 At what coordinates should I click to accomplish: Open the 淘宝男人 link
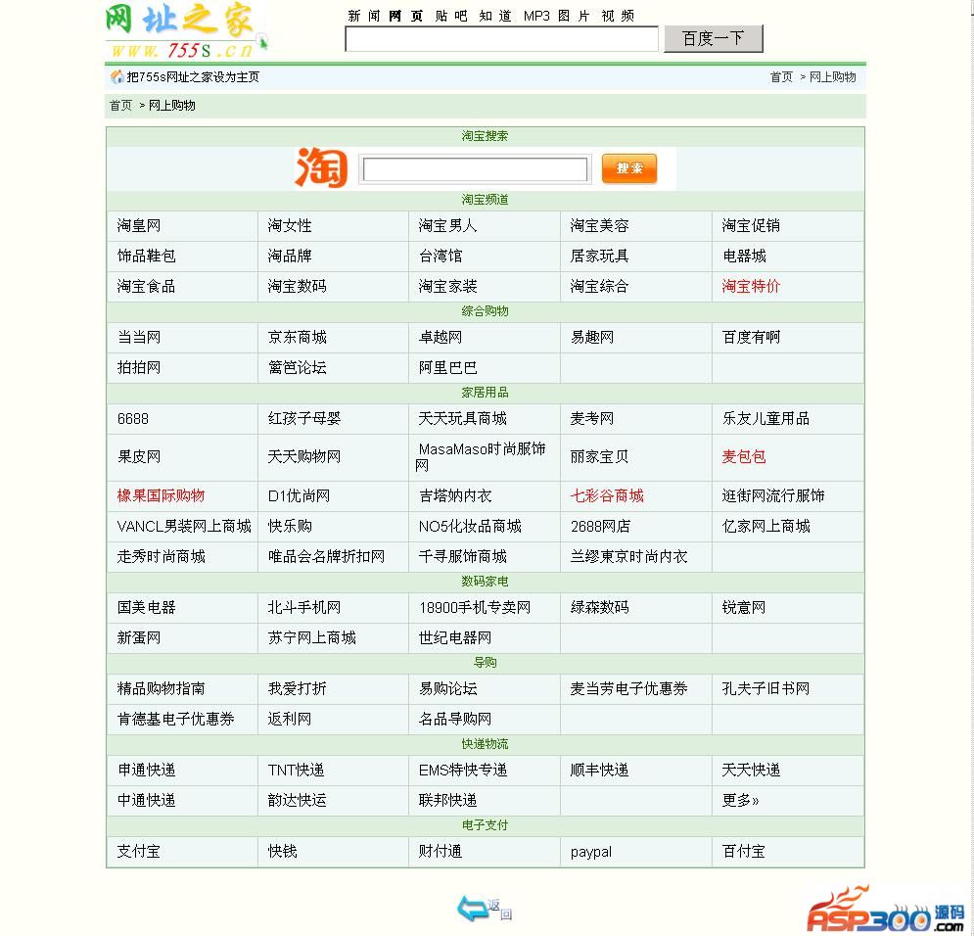(x=447, y=225)
